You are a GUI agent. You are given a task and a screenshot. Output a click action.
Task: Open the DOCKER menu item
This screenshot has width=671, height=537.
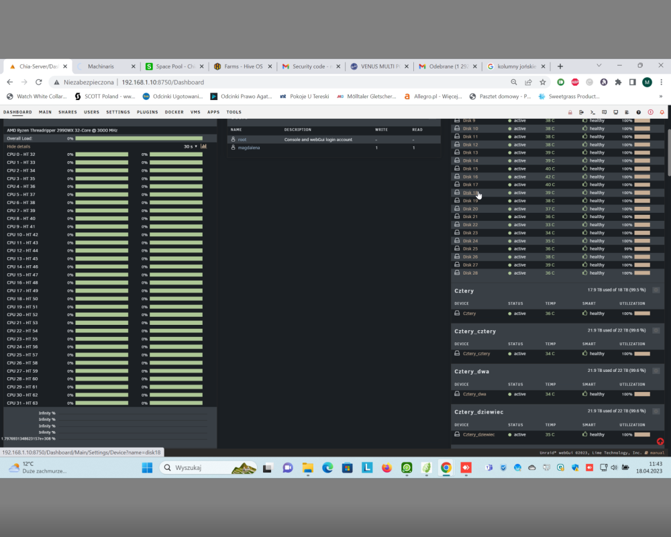[x=174, y=112]
